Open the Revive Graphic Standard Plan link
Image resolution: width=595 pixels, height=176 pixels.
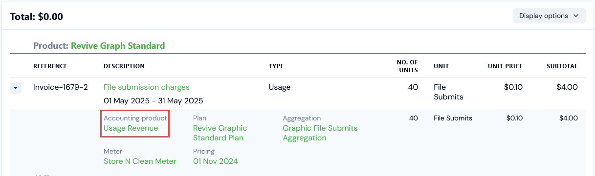point(220,133)
